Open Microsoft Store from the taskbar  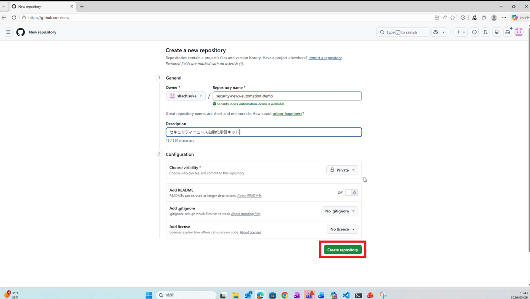click(x=272, y=295)
